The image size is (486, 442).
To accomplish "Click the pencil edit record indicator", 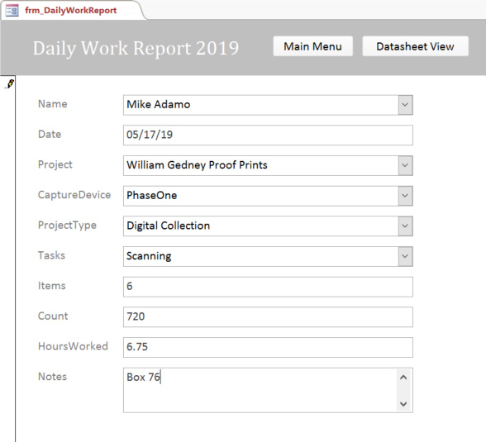I will tap(9, 84).
